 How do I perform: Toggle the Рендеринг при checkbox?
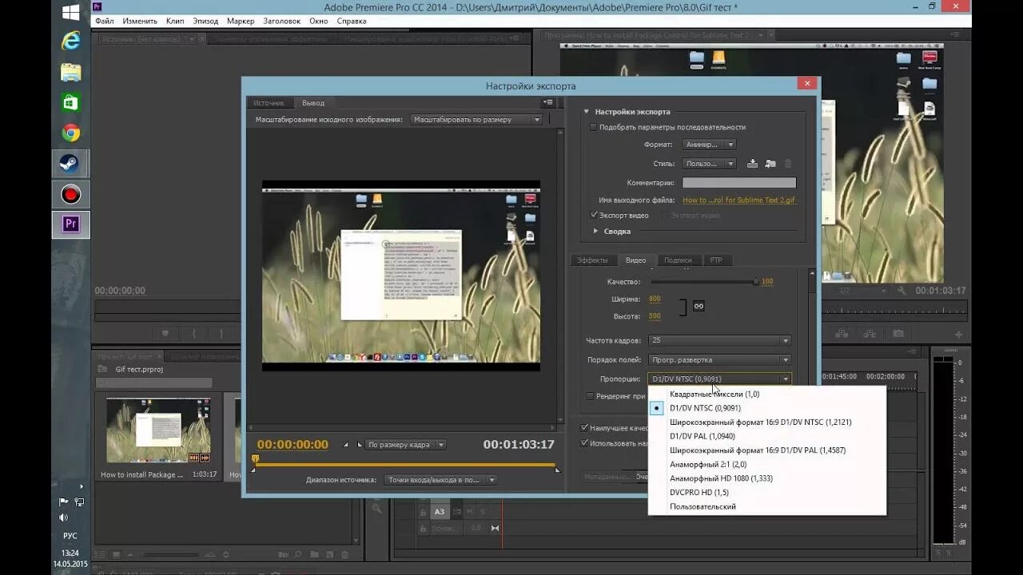click(x=590, y=396)
